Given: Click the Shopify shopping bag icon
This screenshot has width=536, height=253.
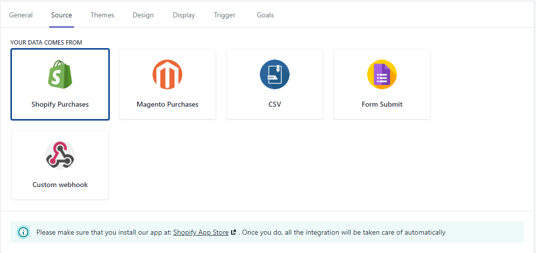Looking at the screenshot, I should point(60,74).
